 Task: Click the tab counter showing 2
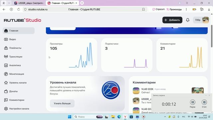4,3
